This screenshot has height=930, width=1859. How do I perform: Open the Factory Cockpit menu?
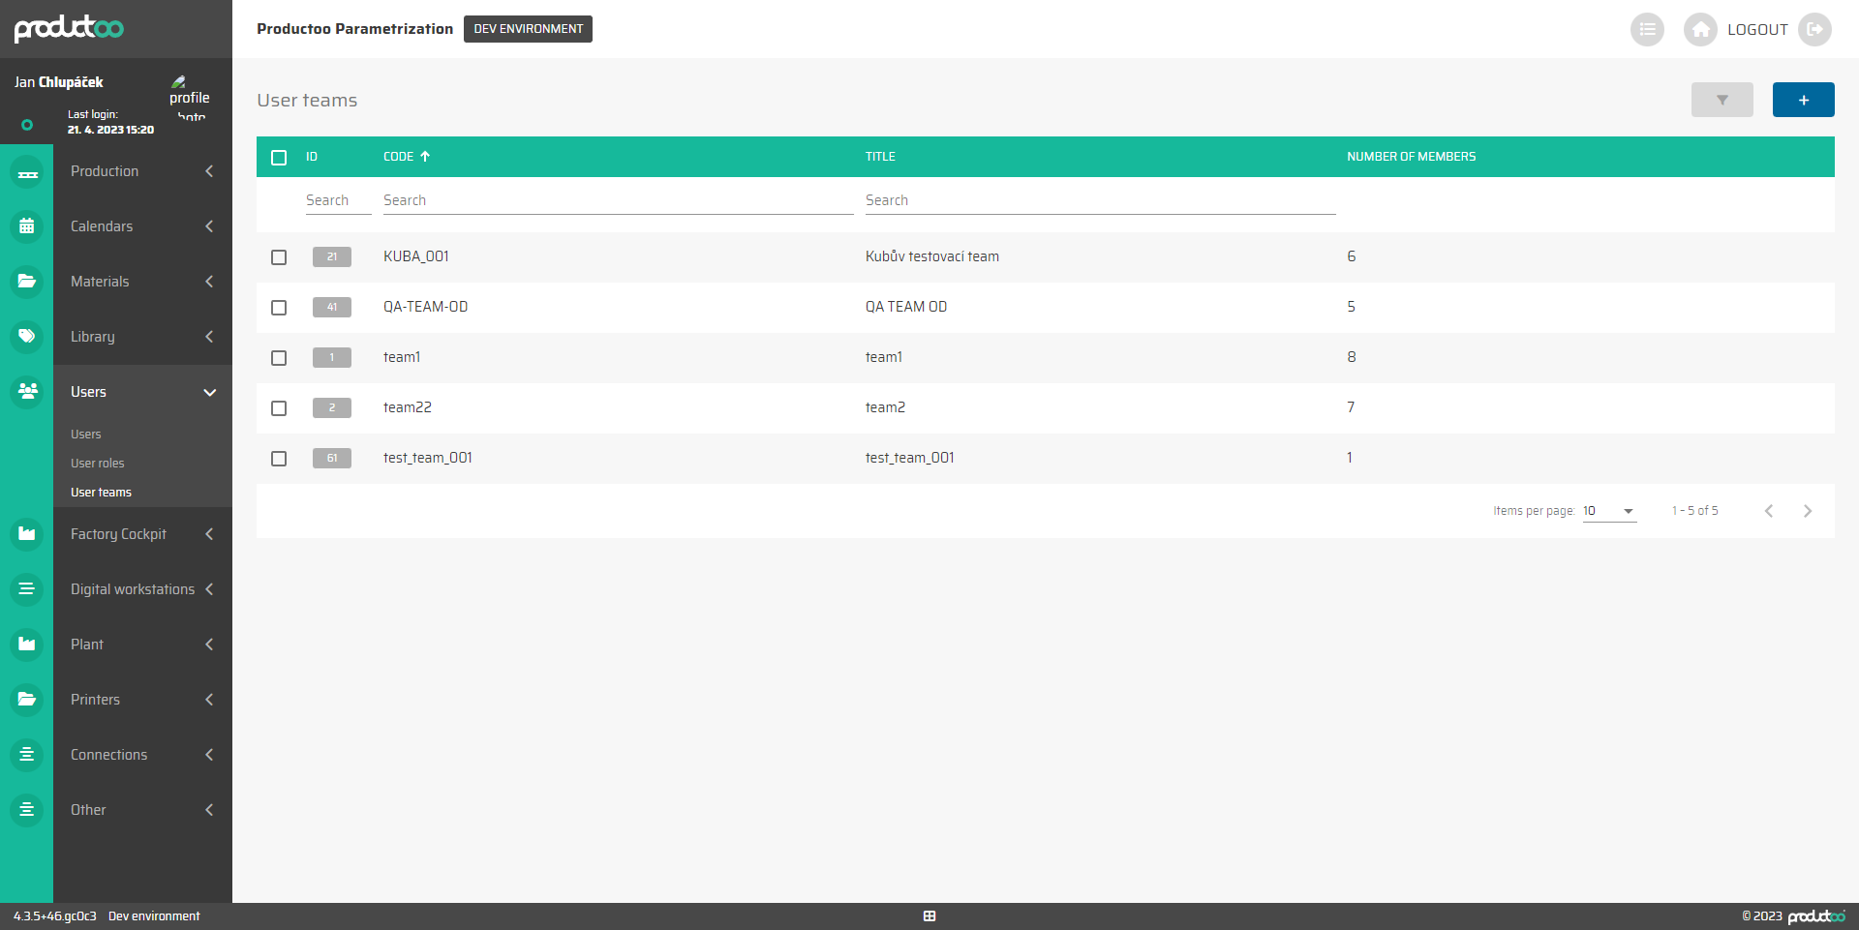pyautogui.click(x=141, y=534)
